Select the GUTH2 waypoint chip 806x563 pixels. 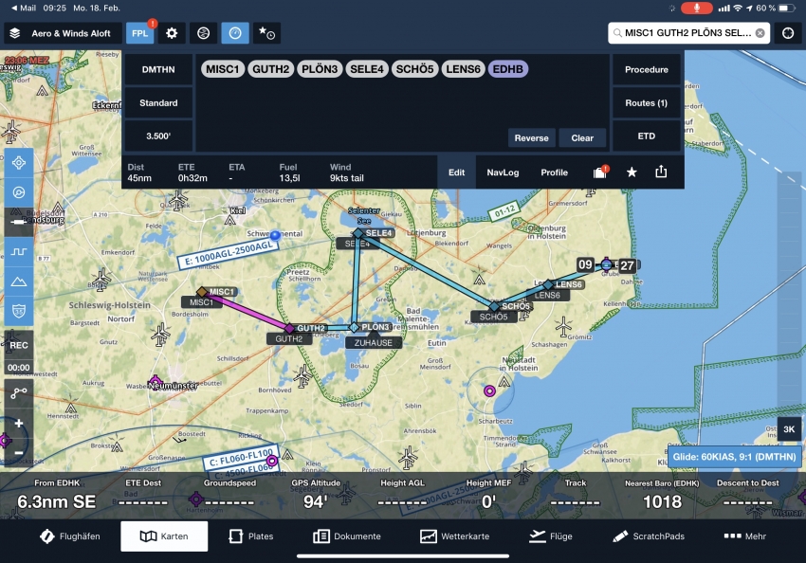[x=271, y=69]
